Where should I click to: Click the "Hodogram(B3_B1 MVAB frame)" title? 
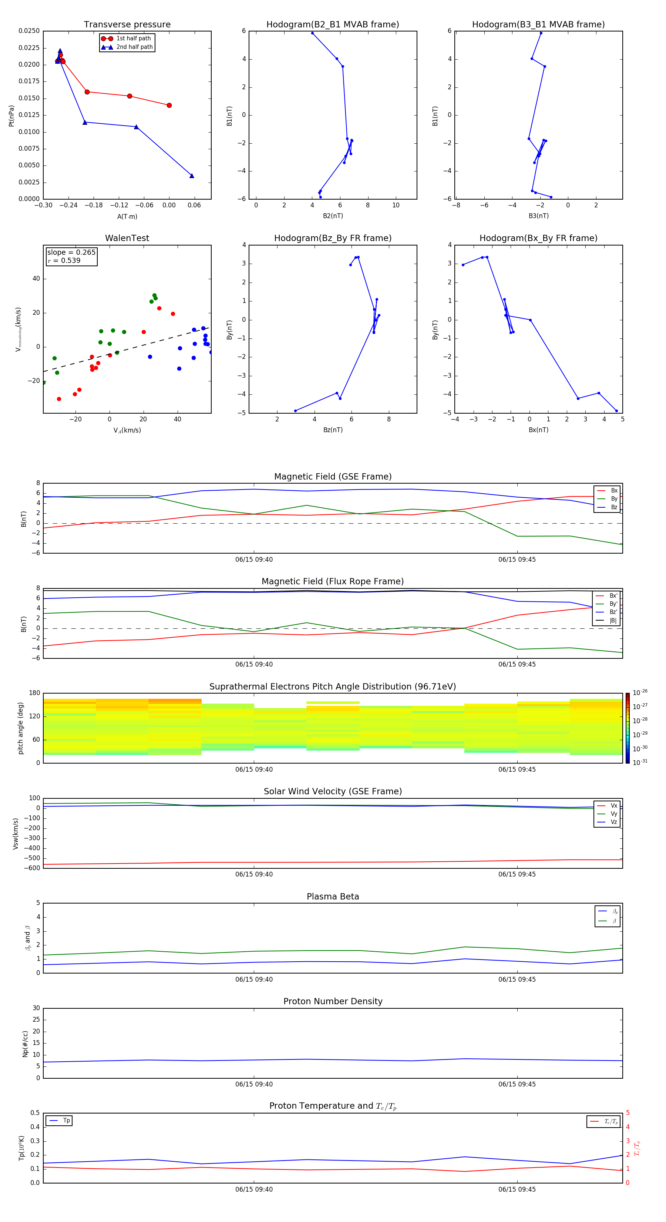538,25
